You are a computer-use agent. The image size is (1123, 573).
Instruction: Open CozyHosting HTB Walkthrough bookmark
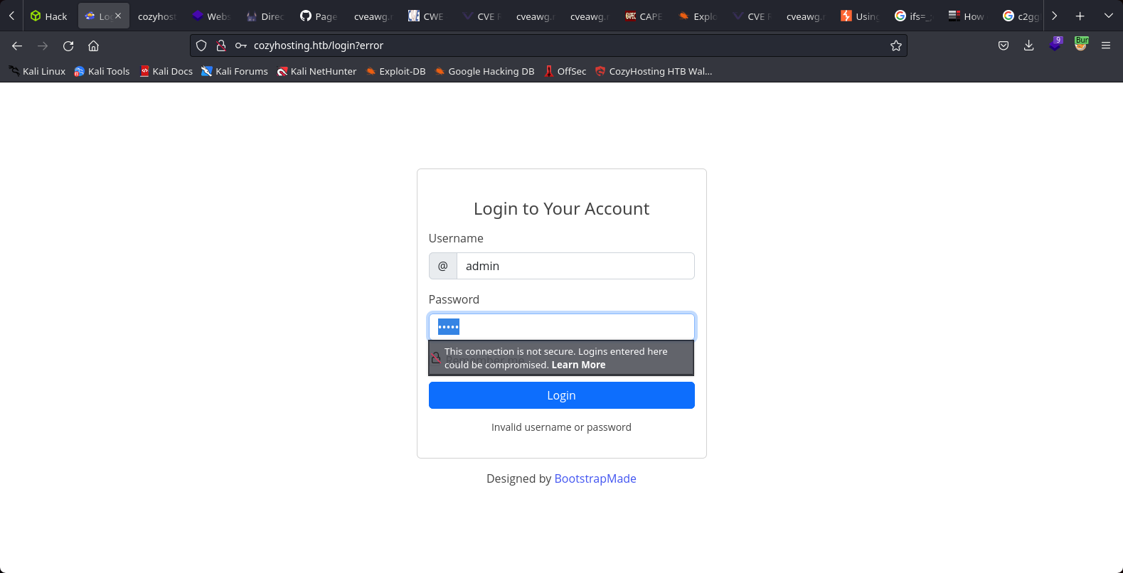click(x=654, y=71)
